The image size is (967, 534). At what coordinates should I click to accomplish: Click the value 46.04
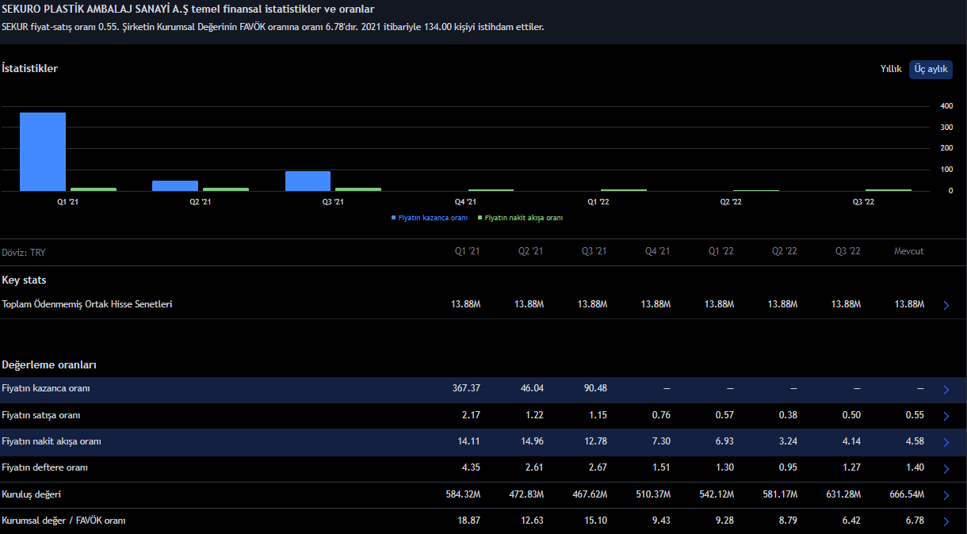(531, 388)
